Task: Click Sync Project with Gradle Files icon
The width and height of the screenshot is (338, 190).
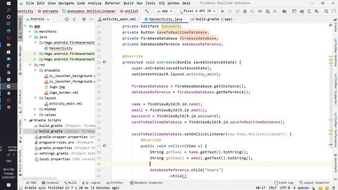Action: pyautogui.click(x=302, y=11)
